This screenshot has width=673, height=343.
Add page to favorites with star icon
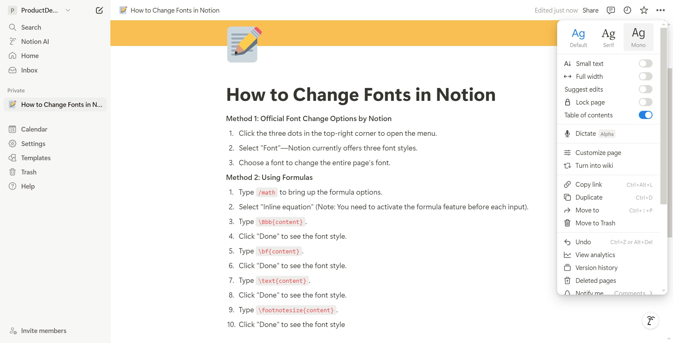coord(644,10)
